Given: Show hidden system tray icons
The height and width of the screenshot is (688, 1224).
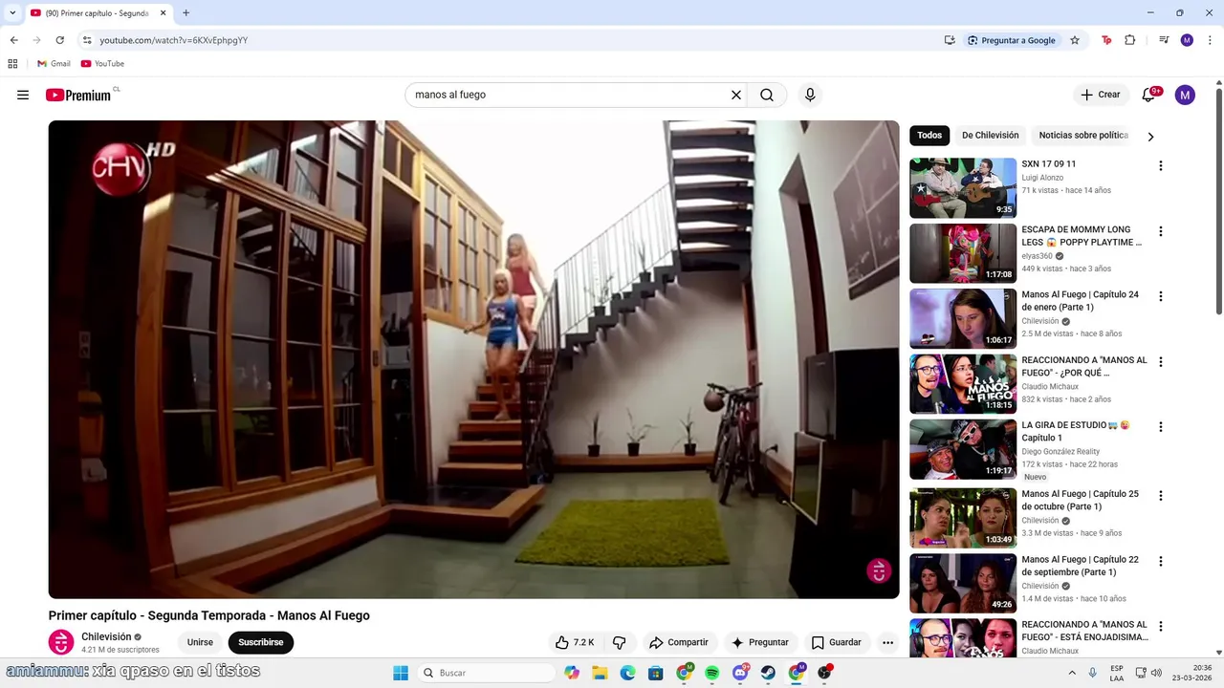Looking at the screenshot, I should 1071,673.
